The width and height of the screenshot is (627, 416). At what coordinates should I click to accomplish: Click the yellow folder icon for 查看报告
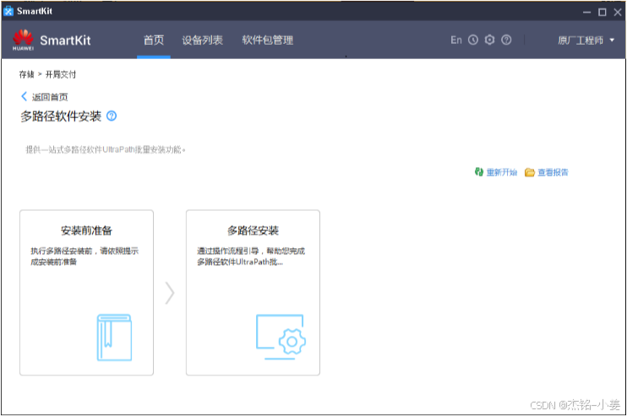coord(530,172)
